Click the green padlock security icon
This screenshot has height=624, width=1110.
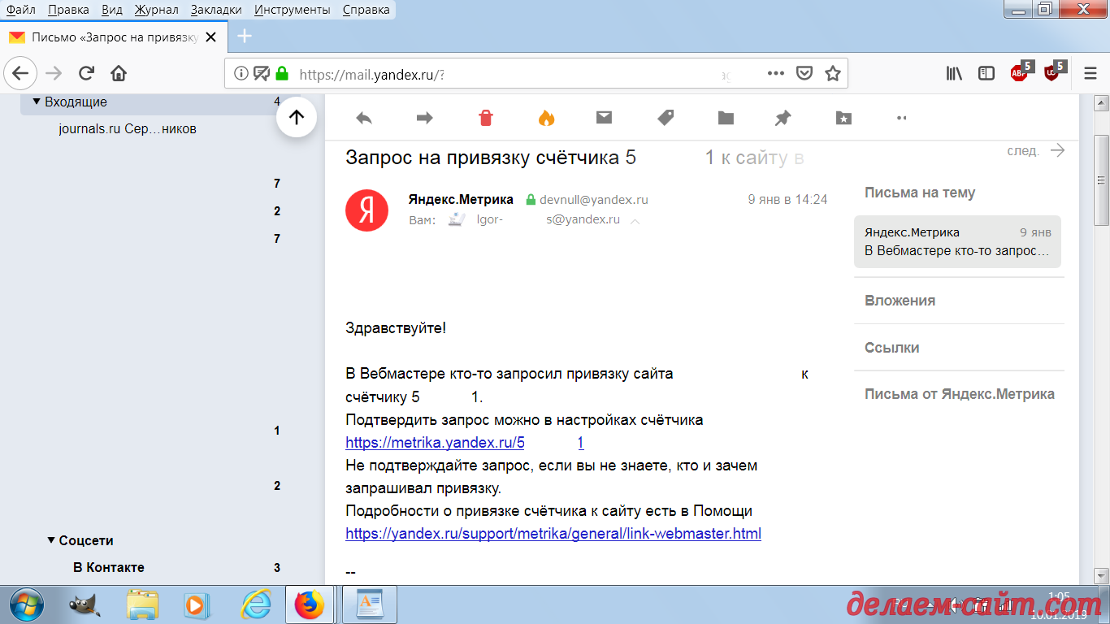point(282,73)
